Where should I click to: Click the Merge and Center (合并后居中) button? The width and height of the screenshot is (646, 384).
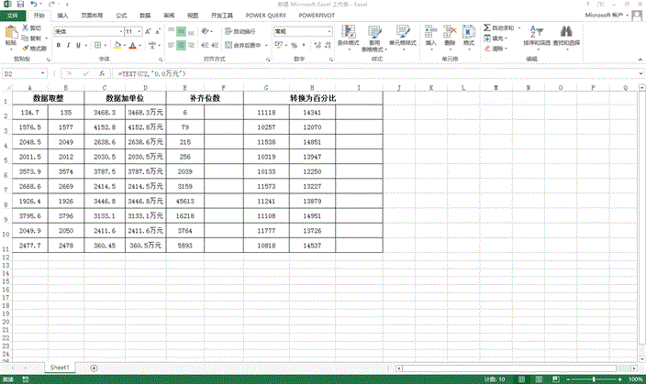click(x=242, y=45)
